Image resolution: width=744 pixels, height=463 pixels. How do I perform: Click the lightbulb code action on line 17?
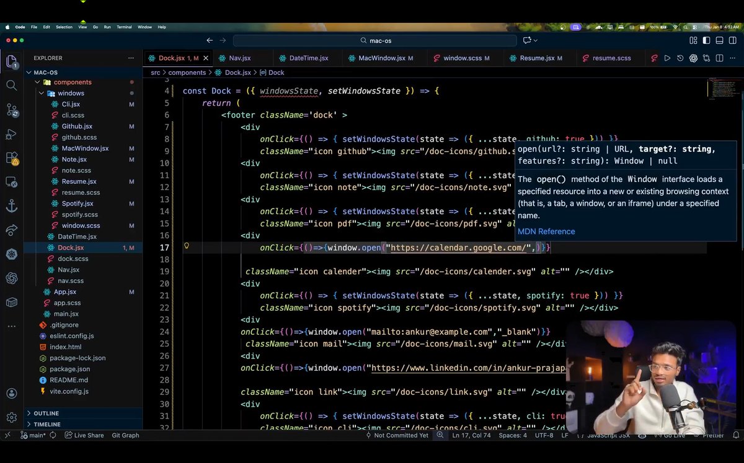[x=186, y=246]
